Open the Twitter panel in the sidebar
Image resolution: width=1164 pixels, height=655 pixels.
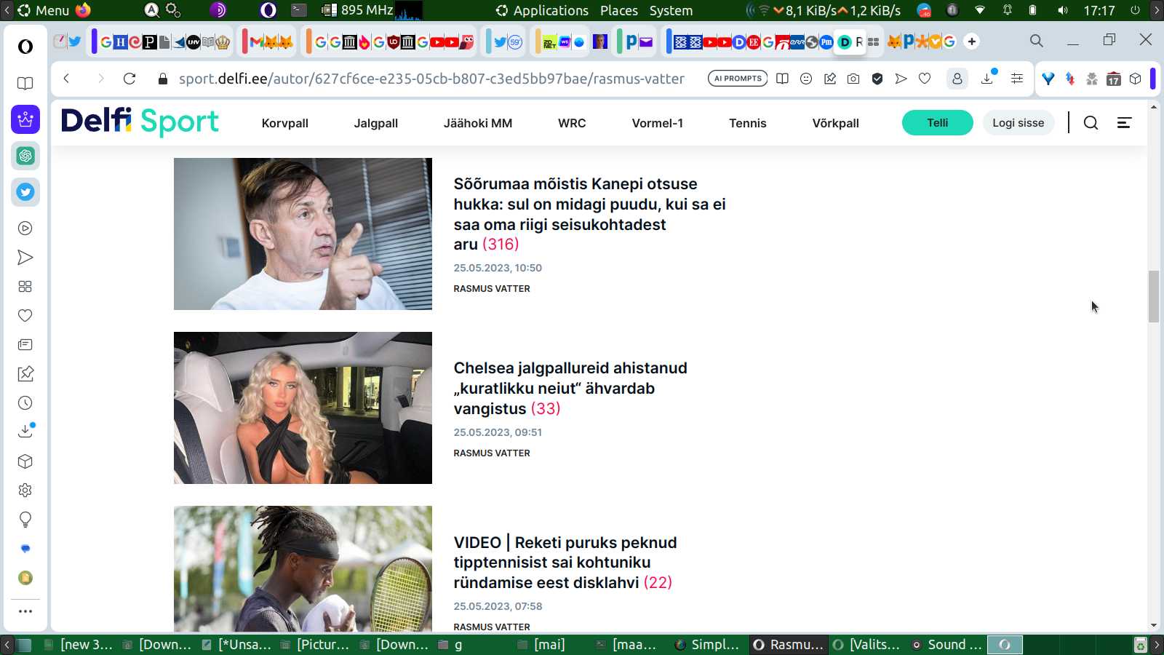(25, 192)
